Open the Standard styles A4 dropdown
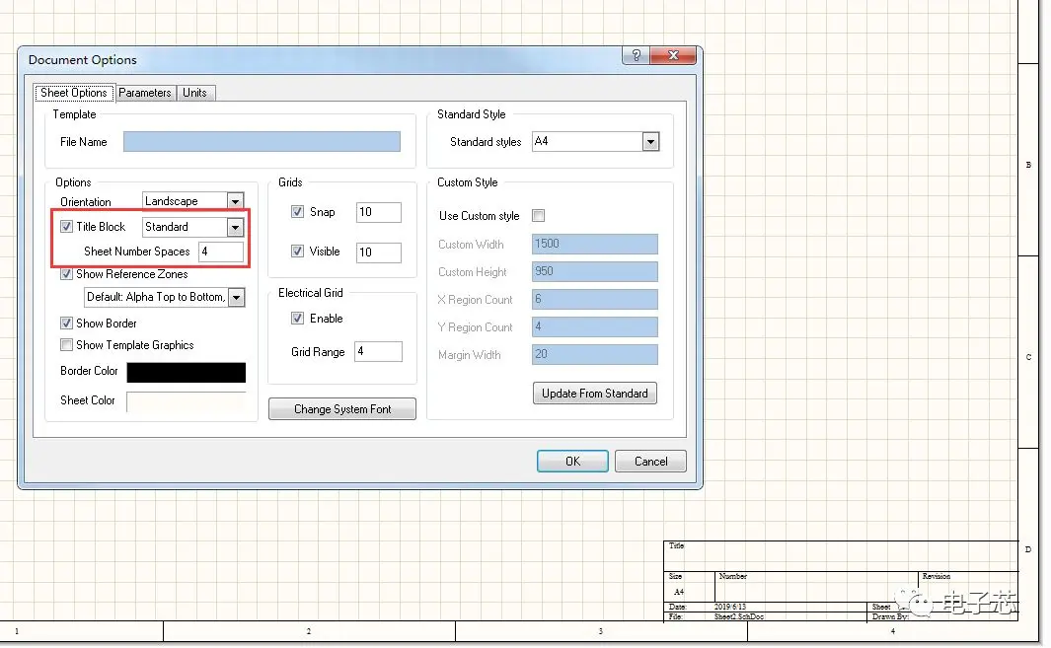The width and height of the screenshot is (1051, 648). 650,141
